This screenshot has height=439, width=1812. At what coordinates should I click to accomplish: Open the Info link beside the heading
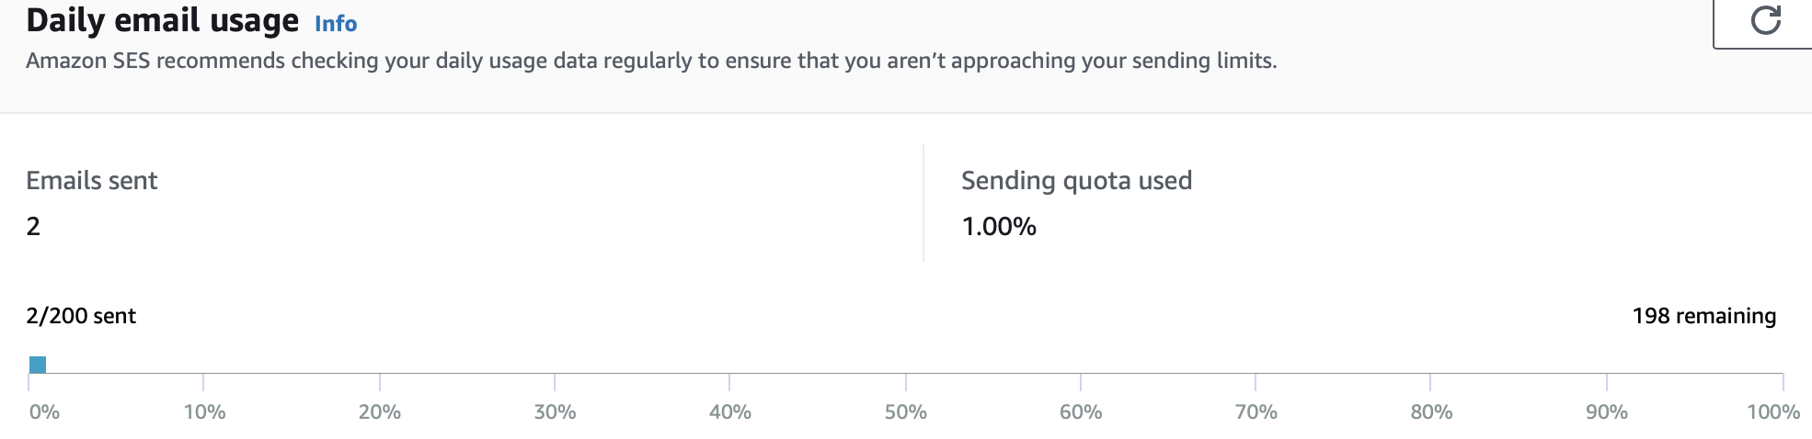pyautogui.click(x=336, y=24)
